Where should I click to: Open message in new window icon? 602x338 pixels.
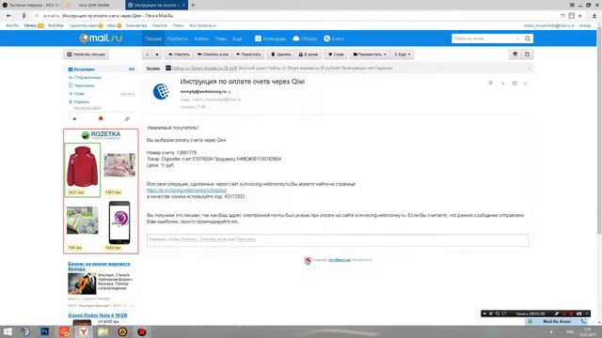click(527, 54)
